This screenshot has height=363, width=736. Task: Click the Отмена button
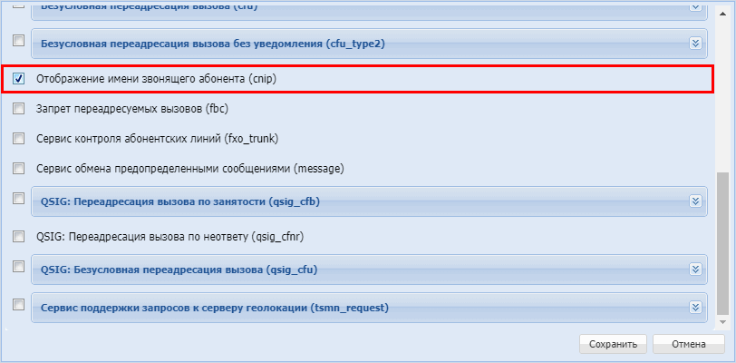pos(691,345)
